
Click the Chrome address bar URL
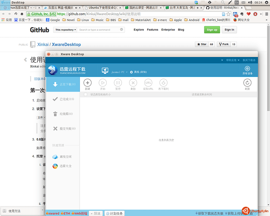(x=98, y=14)
